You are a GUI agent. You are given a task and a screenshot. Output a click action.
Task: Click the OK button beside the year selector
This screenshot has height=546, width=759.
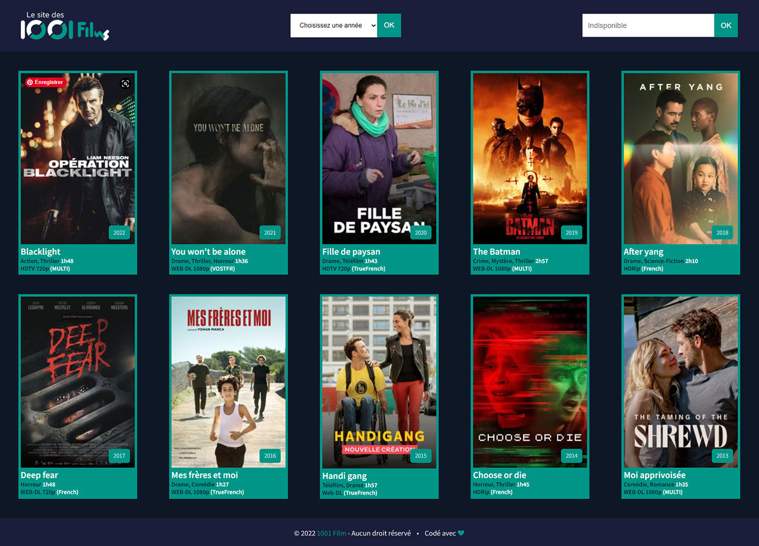point(389,26)
